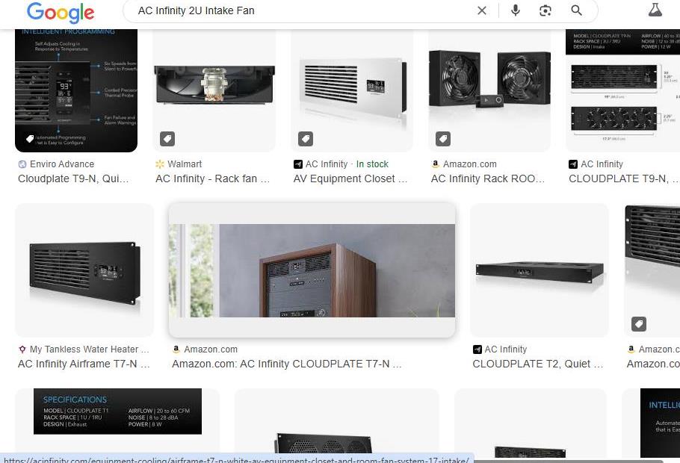This screenshot has height=463, width=680.
Task: Clear the search box text
Action: tap(482, 10)
